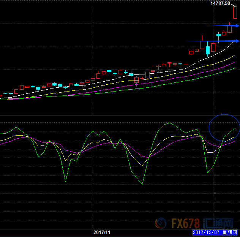240x237 pixels.
Task: Click the 2017/11 date axis label
Action: pos(101,232)
